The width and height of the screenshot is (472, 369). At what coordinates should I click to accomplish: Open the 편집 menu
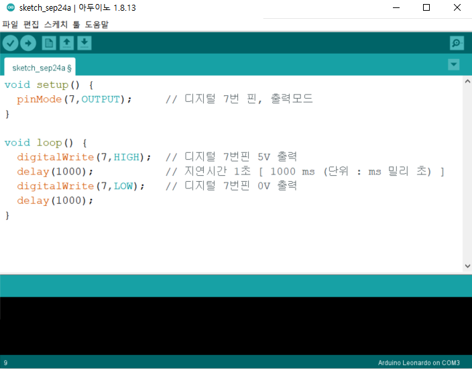tap(31, 24)
